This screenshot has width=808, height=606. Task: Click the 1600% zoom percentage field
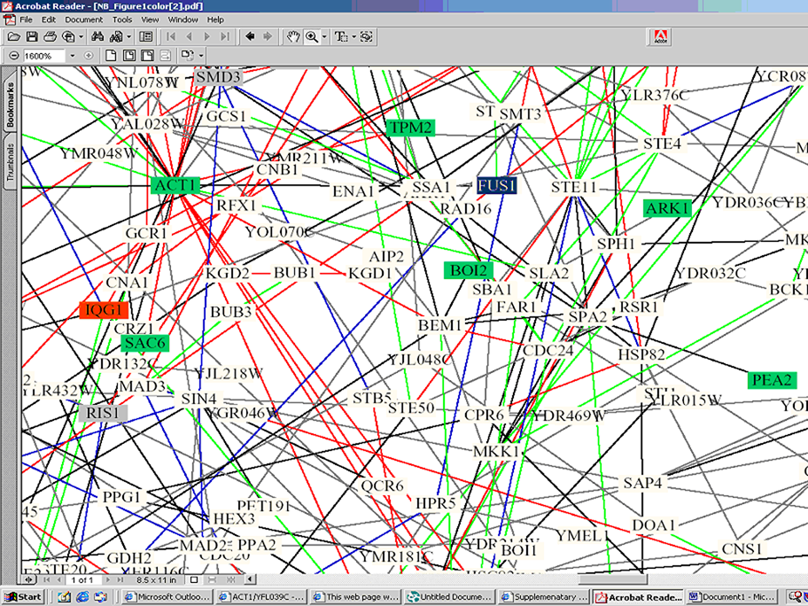43,56
